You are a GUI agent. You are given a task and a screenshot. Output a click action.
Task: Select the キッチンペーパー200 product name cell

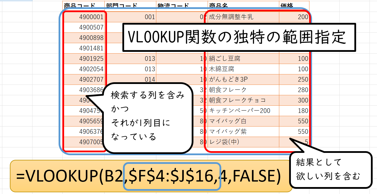pyautogui.click(x=243, y=111)
